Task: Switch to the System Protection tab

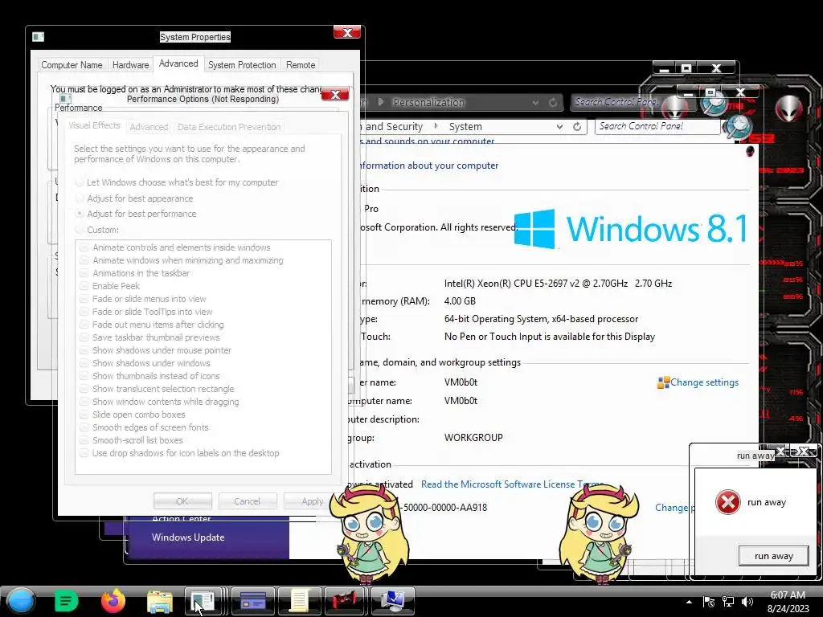Action: (242, 65)
